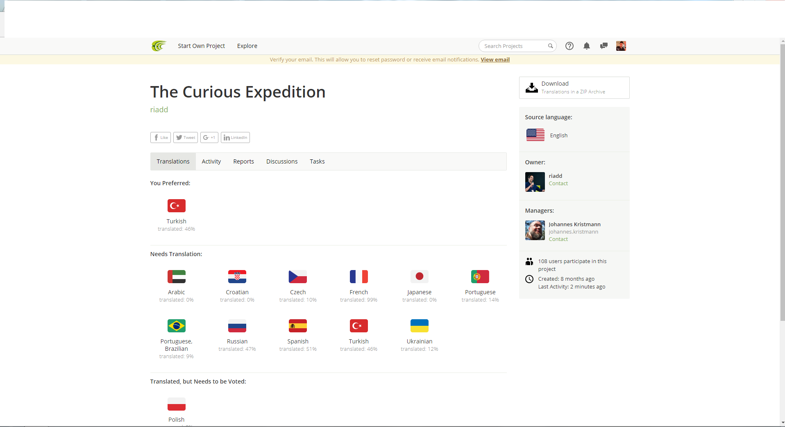Switch to the Activity tab
The image size is (785, 427).
pos(211,161)
